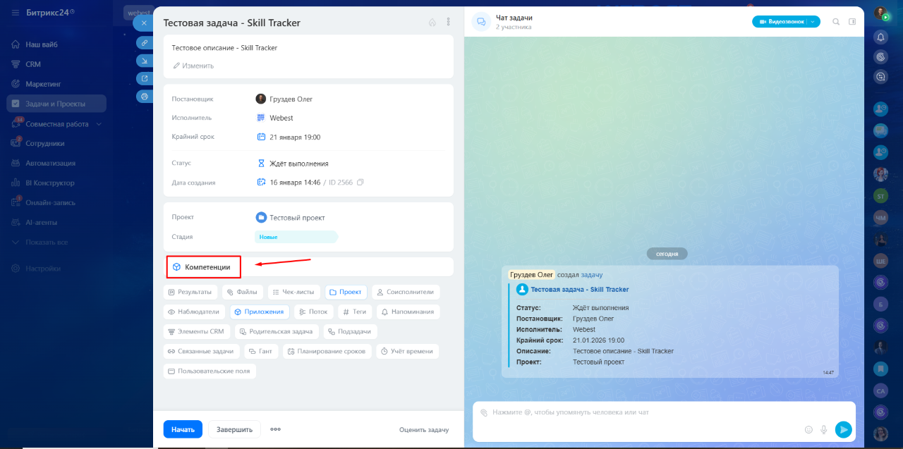
Task: Add Чек-листы chip
Action: click(293, 292)
